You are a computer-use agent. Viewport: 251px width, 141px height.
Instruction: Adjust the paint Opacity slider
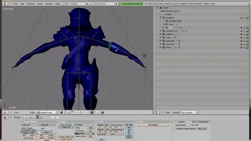[111, 130]
